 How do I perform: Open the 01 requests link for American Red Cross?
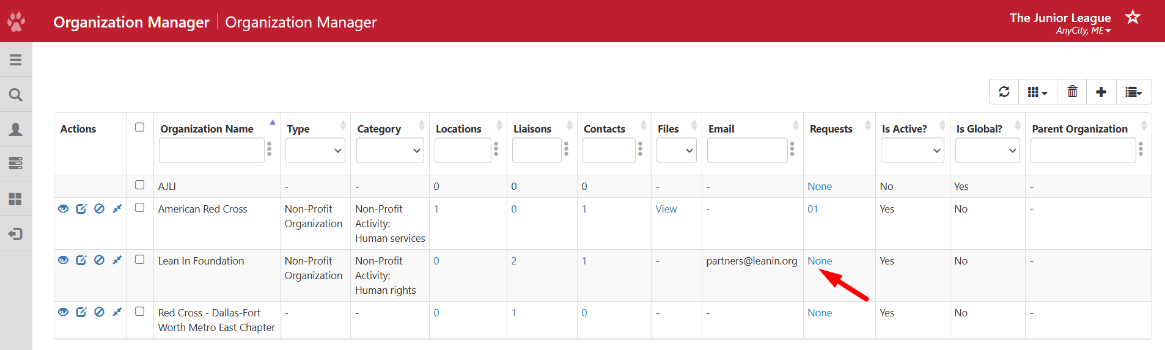pyautogui.click(x=812, y=209)
